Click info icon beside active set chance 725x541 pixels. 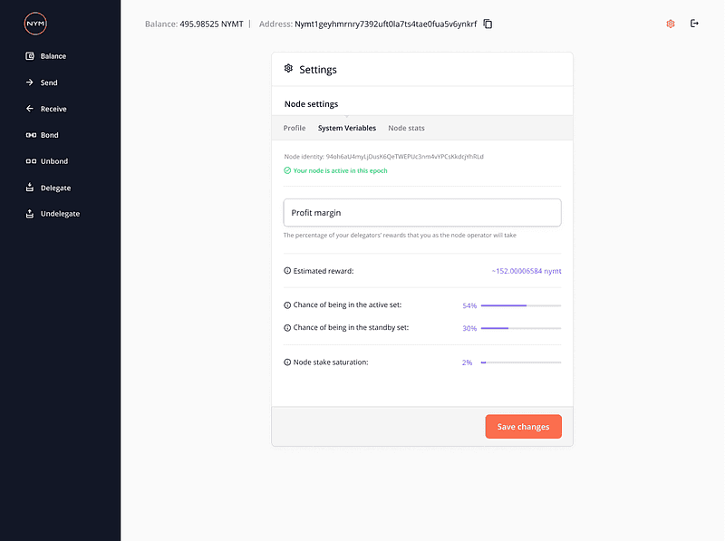click(287, 305)
